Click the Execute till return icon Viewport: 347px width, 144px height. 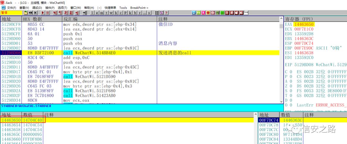[77, 13]
